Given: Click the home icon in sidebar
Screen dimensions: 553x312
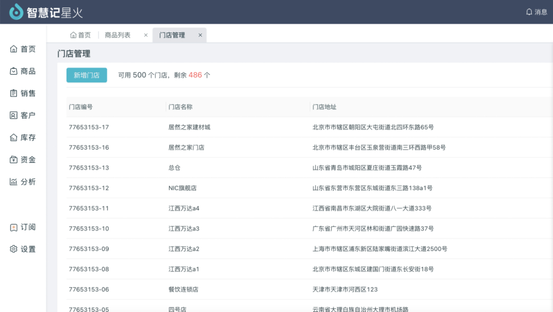Looking at the screenshot, I should [x=14, y=49].
